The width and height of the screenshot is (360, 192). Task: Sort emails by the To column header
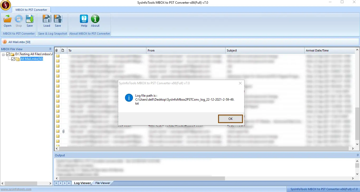coord(107,50)
